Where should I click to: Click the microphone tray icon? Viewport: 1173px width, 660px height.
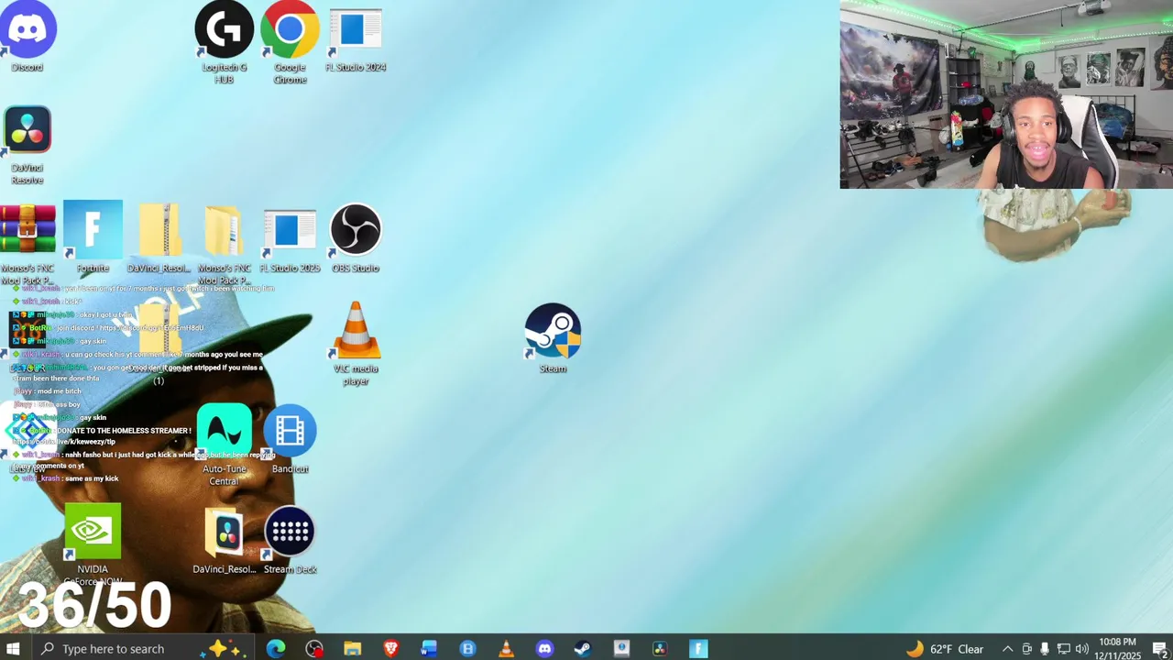(x=1045, y=649)
